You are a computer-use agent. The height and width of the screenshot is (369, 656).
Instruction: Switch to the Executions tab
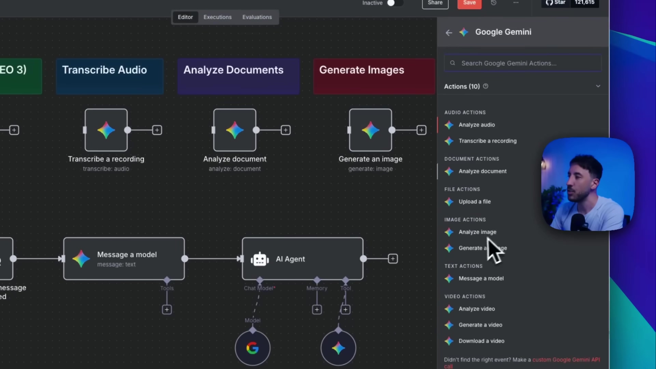tap(218, 17)
